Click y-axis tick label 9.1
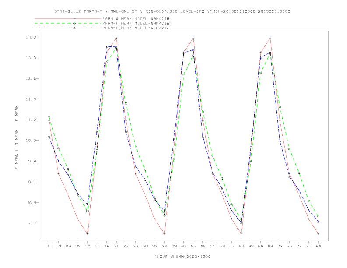Image resolution: width=347 pixels, height=268 pixels. 32,182
